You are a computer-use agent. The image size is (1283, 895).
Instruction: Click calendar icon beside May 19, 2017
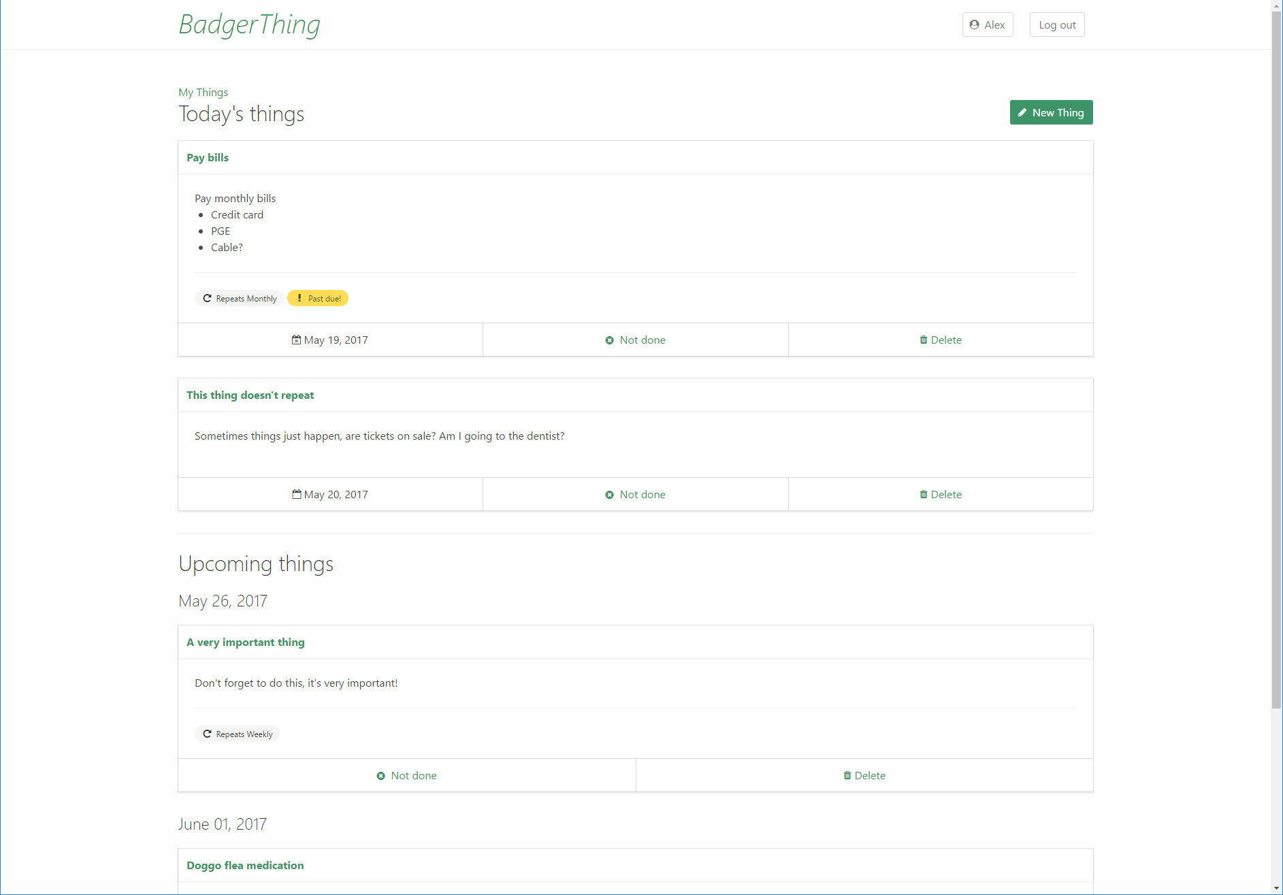(x=296, y=340)
